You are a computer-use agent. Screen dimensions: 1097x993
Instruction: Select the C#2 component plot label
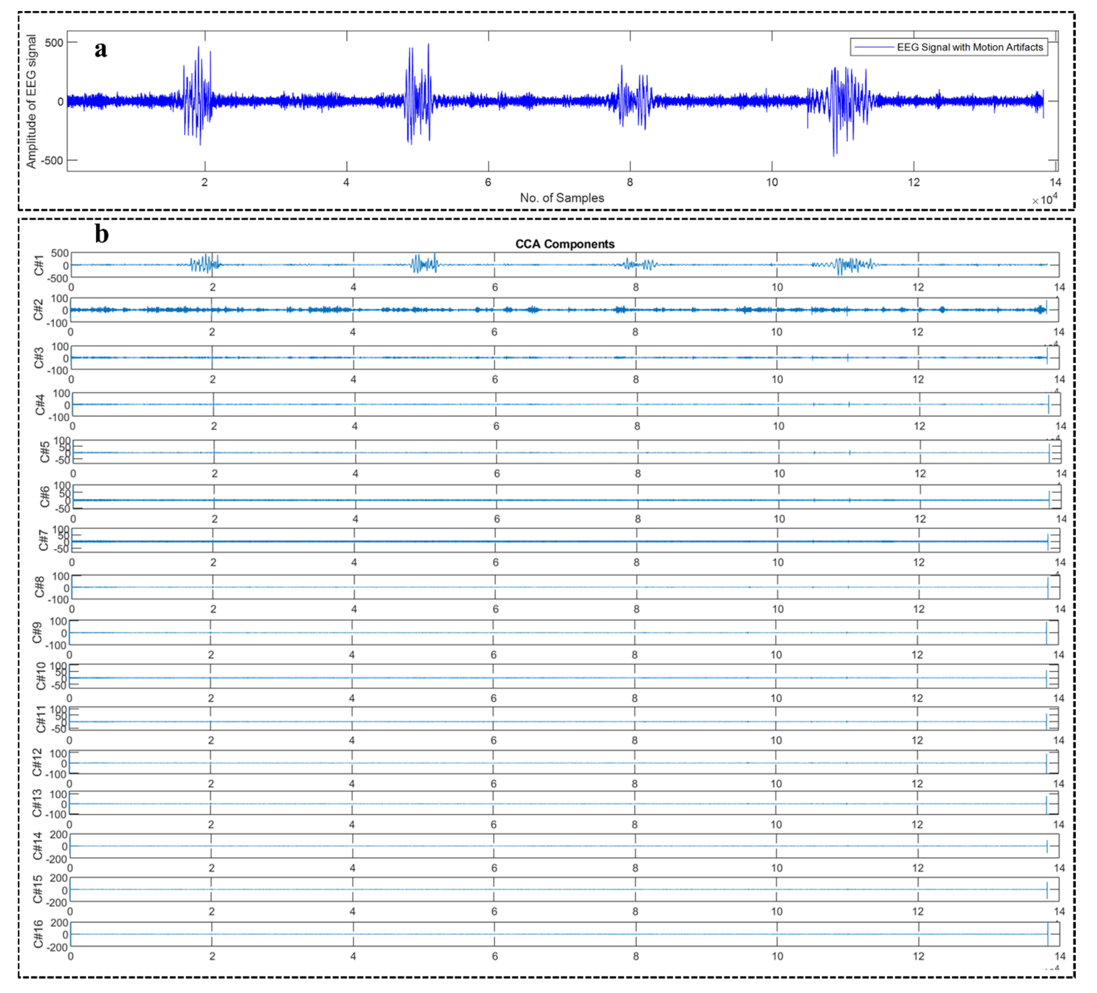click(x=39, y=310)
